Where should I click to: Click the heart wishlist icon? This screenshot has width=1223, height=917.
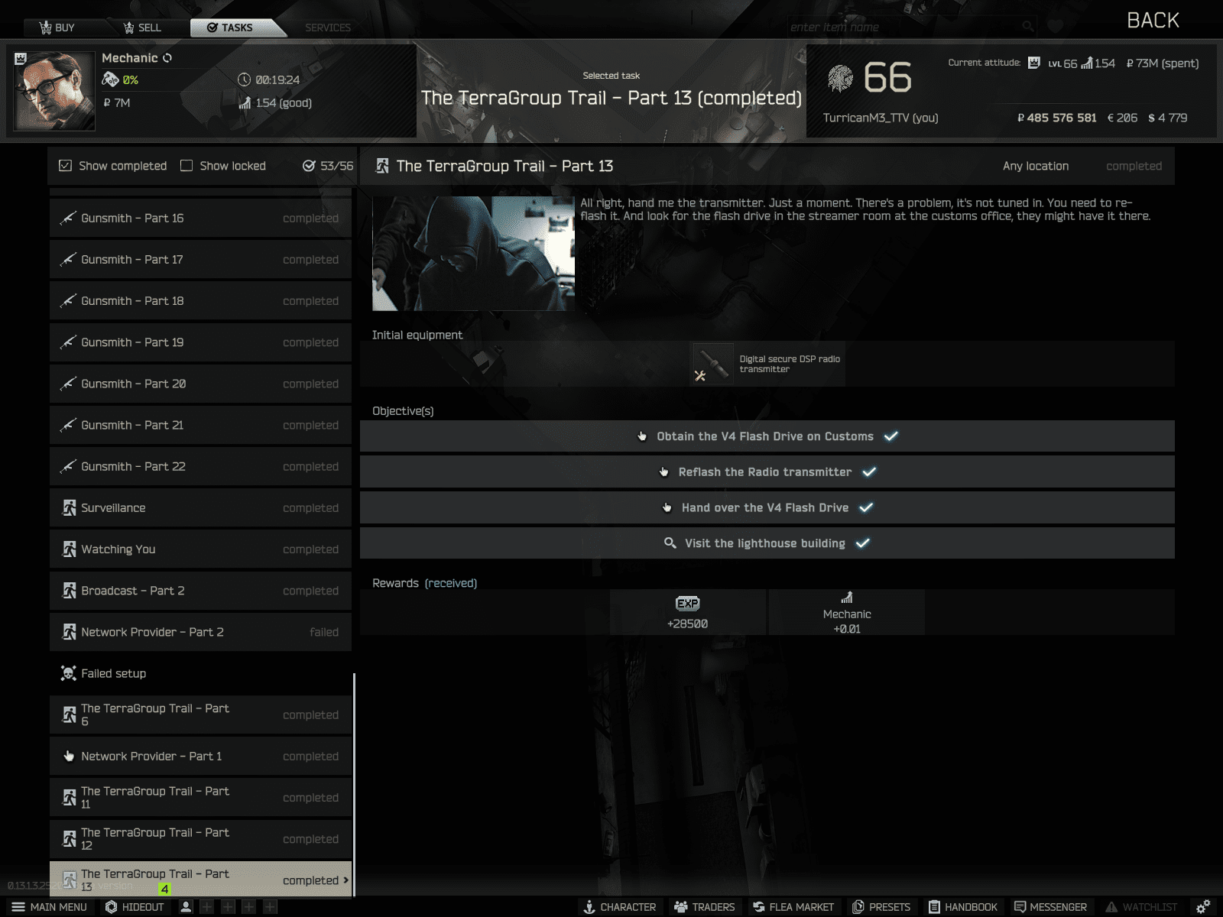tap(1056, 27)
